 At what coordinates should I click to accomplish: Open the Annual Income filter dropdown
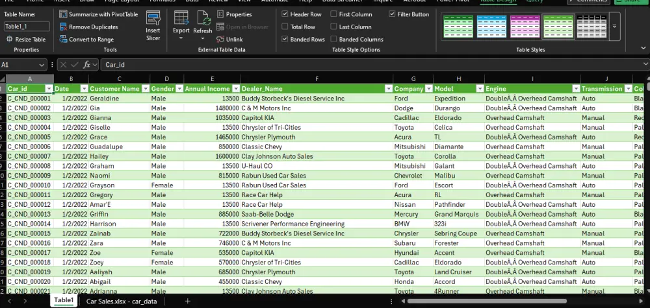[236, 89]
